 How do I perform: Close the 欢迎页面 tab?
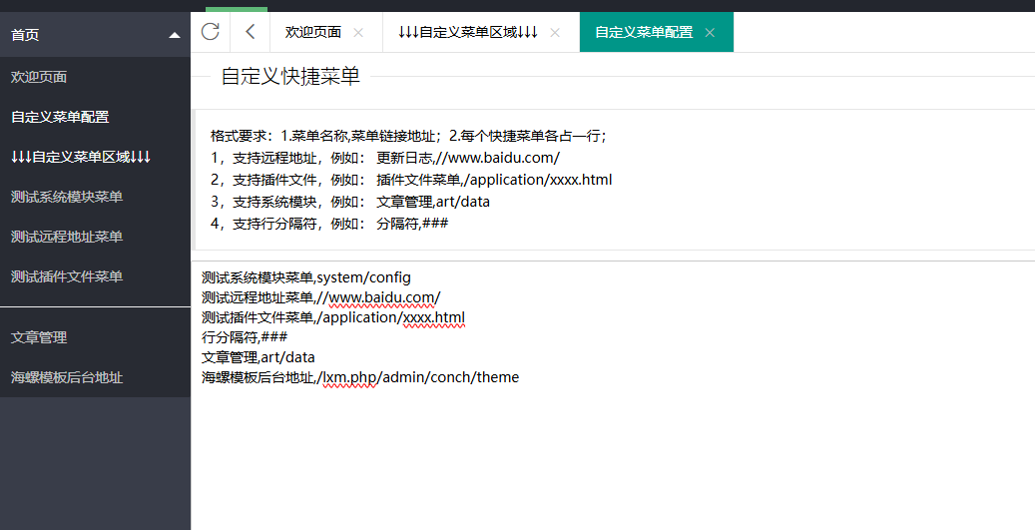[x=358, y=32]
